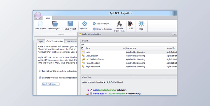Click the document icon column header

coord(83,48)
